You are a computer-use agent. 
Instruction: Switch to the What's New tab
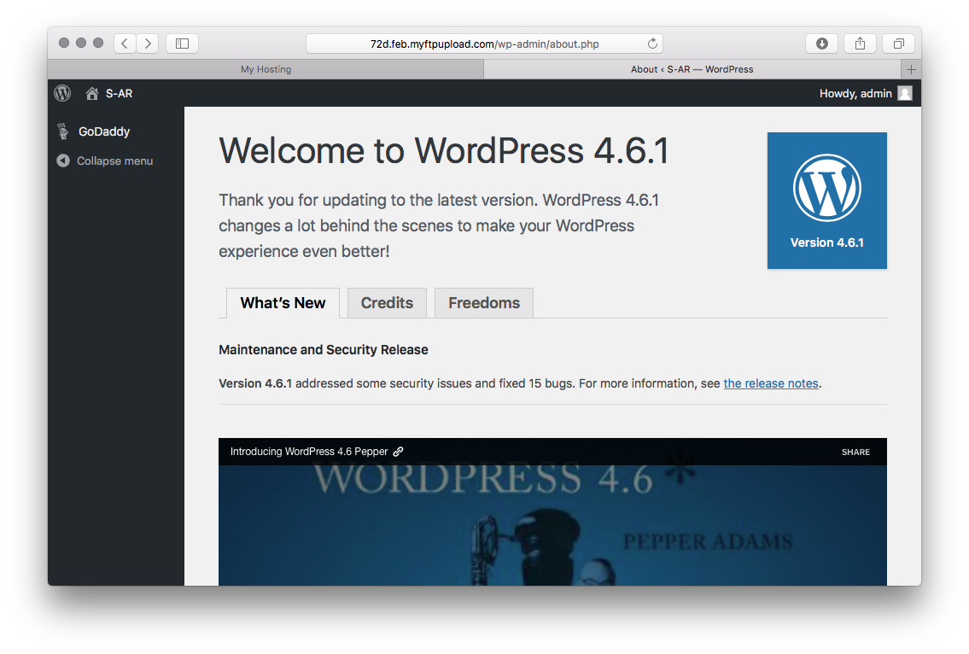tap(283, 303)
